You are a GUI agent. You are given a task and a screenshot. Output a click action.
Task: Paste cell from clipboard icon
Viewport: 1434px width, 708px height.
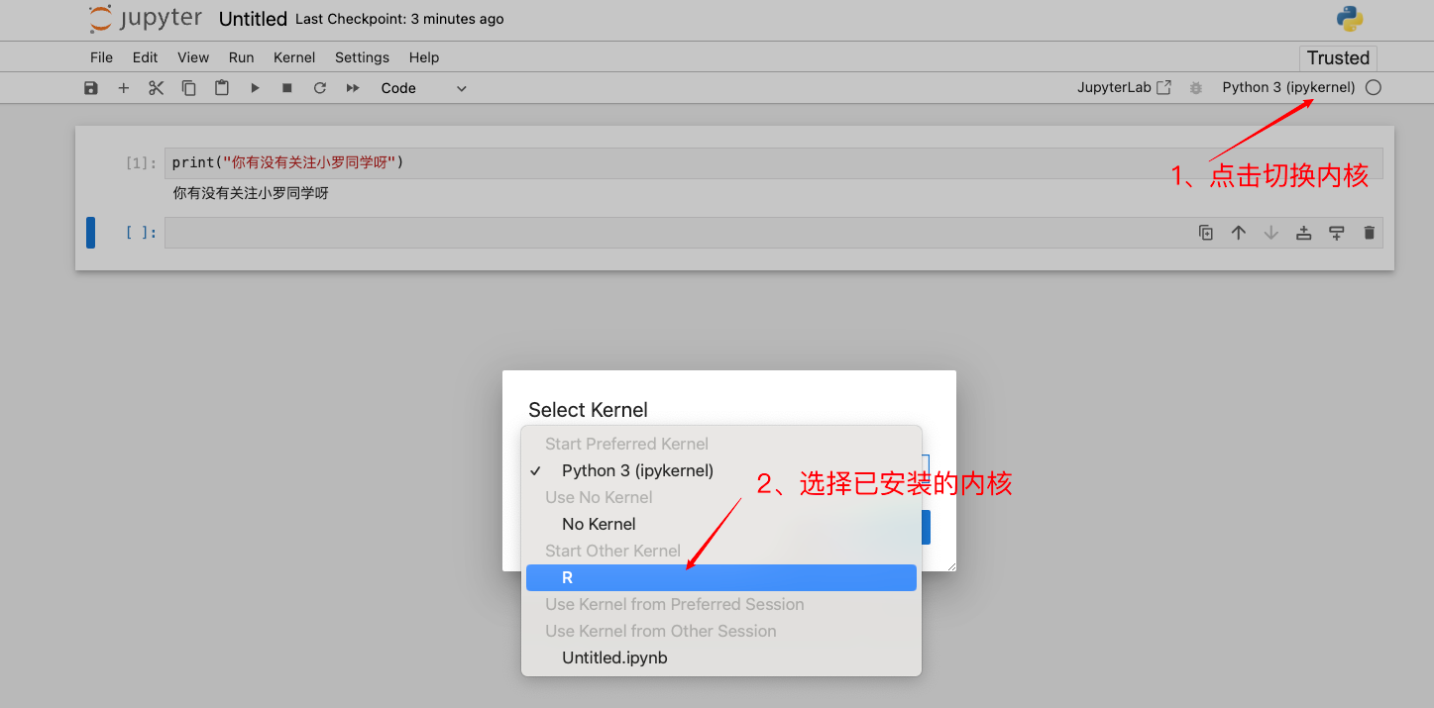[x=222, y=88]
